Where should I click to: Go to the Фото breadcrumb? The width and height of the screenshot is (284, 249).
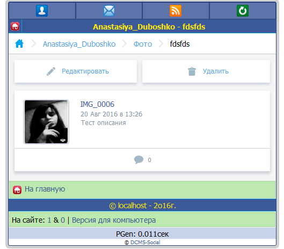143,44
